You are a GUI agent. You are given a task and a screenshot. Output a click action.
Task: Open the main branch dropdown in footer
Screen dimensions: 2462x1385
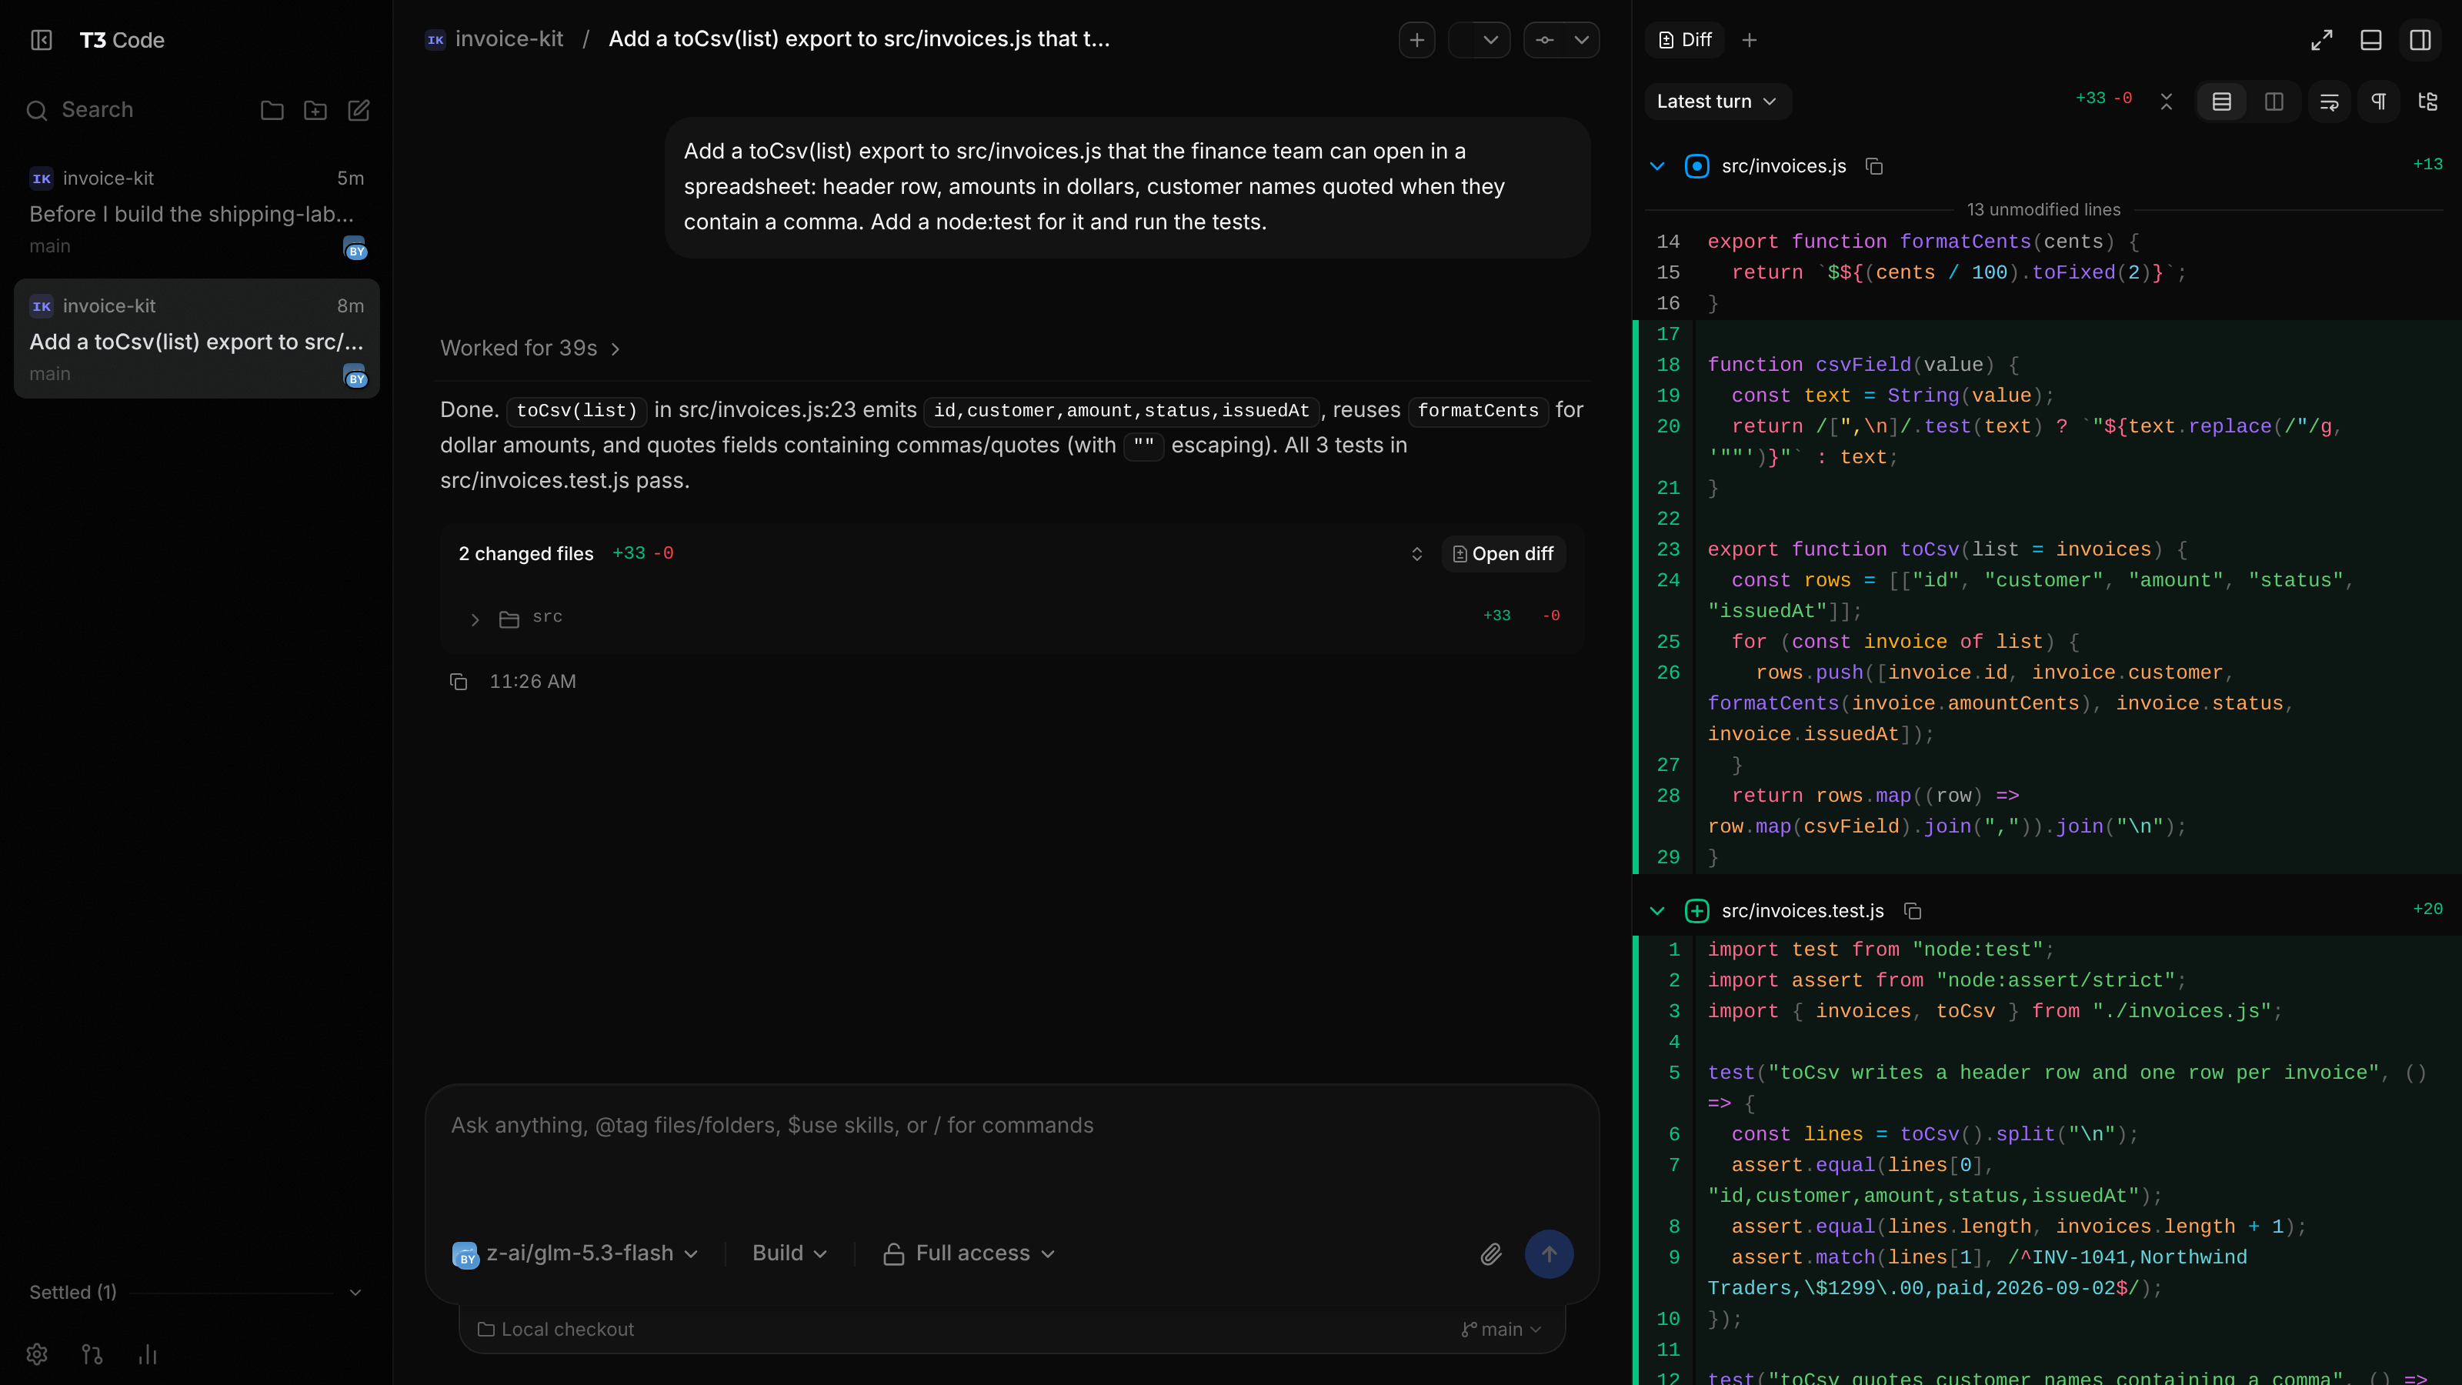coord(1500,1330)
